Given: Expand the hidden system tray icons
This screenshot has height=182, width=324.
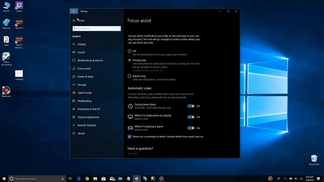Looking at the screenshot, I should tap(285, 178).
